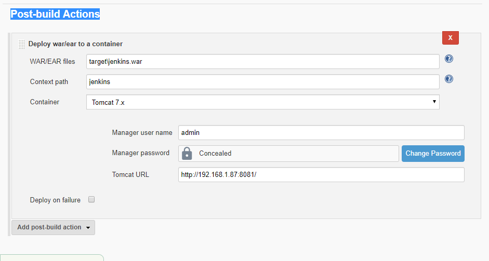The height and width of the screenshot is (261, 489).
Task: Expand the Add post-build action menu
Action: (x=54, y=227)
